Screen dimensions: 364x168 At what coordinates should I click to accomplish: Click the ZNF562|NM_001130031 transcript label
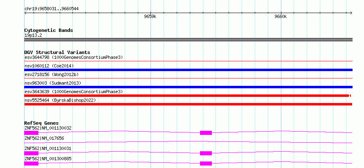pyautogui.click(x=48, y=148)
